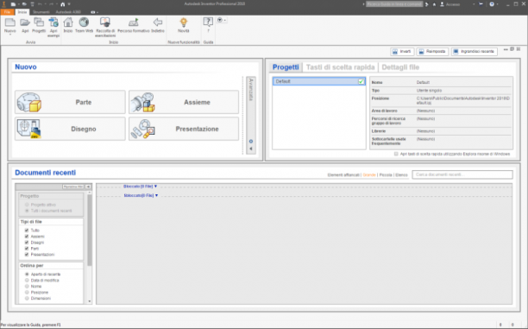Viewport: 528px width, 329px height.
Task: Click the Nuovo ribbon icon
Action: (10, 23)
